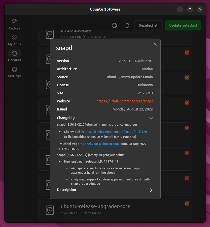
Task: Click changelog line New upstream release
Action: 91,162
